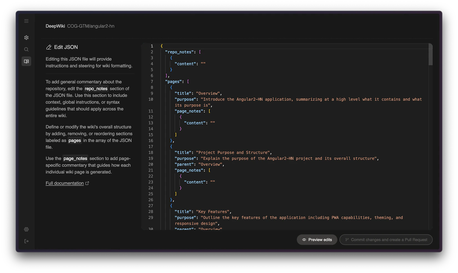Click the DeepWiki title link

point(55,26)
